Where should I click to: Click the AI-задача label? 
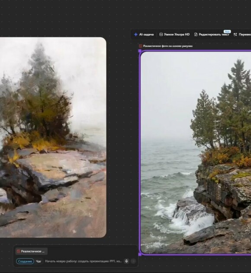click(x=146, y=35)
